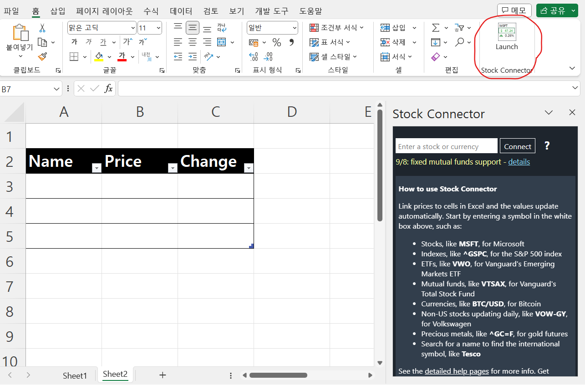This screenshot has width=585, height=385.
Task: Click cell Format (서식) icon
Action: [x=385, y=57]
